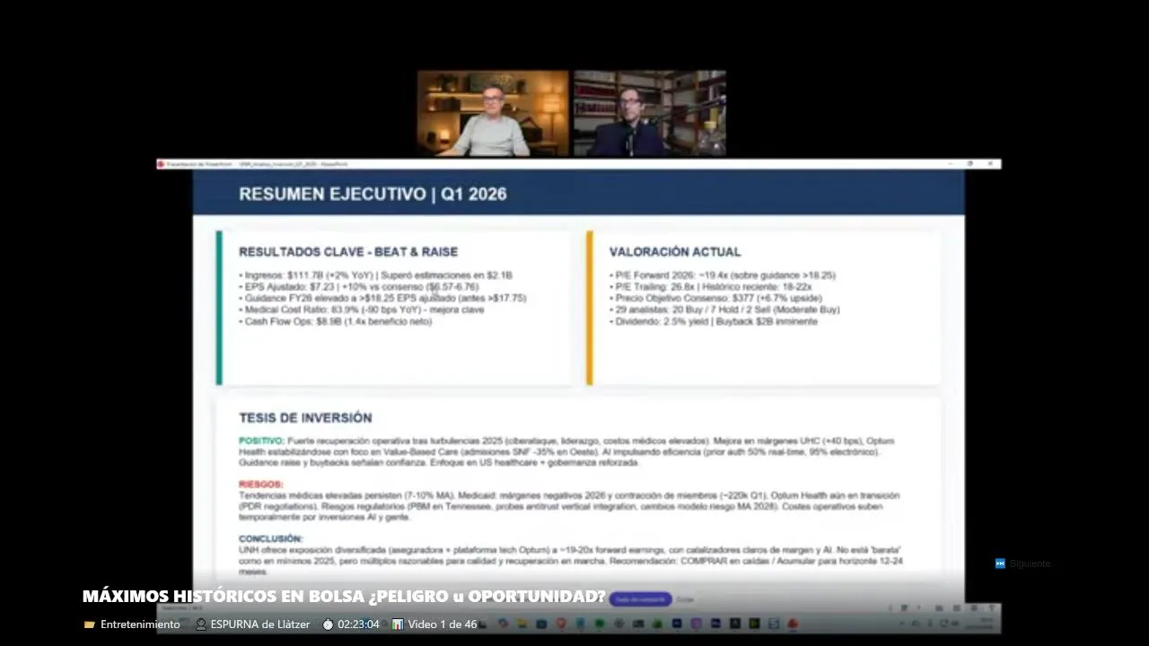Open the Entretenimiento category link

click(140, 624)
